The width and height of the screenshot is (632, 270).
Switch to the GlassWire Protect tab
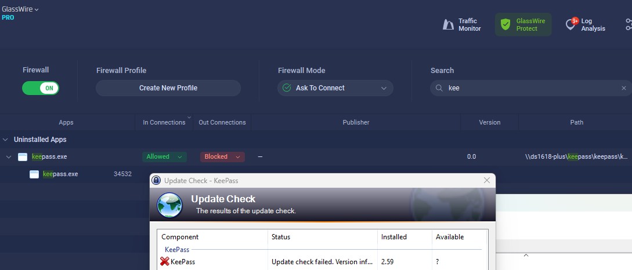point(523,25)
